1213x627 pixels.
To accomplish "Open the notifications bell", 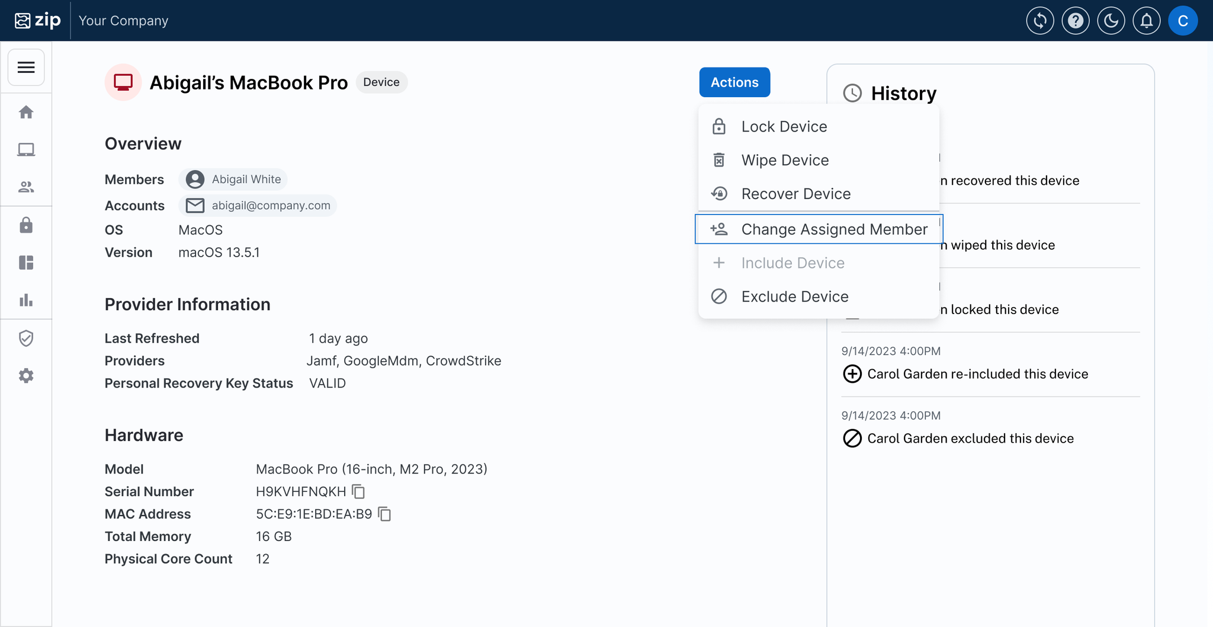I will 1146,21.
